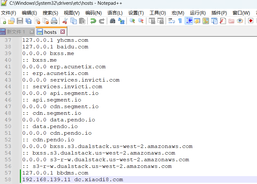Zoom in with the magnifier plus icon

(x=132, y=21)
